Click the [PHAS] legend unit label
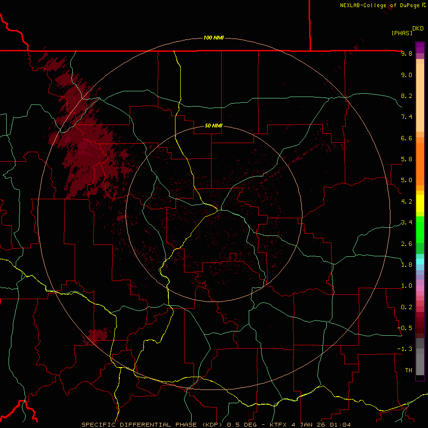Viewport: 428px width, 428px height. tap(402, 33)
